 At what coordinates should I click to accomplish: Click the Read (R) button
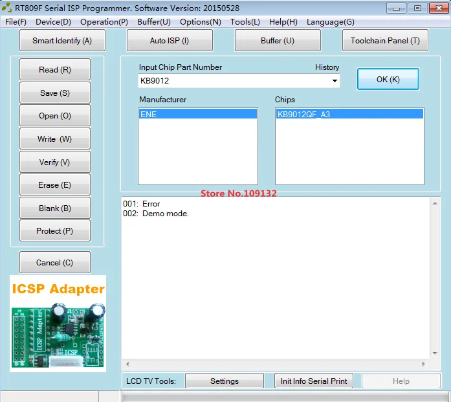[55, 70]
